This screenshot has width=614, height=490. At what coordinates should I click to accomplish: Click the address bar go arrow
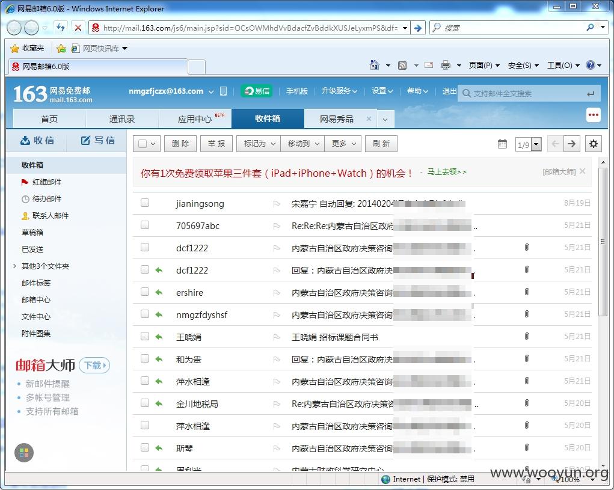(418, 28)
